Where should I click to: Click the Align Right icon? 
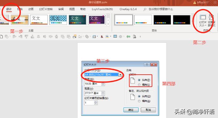[x=21, y=37]
